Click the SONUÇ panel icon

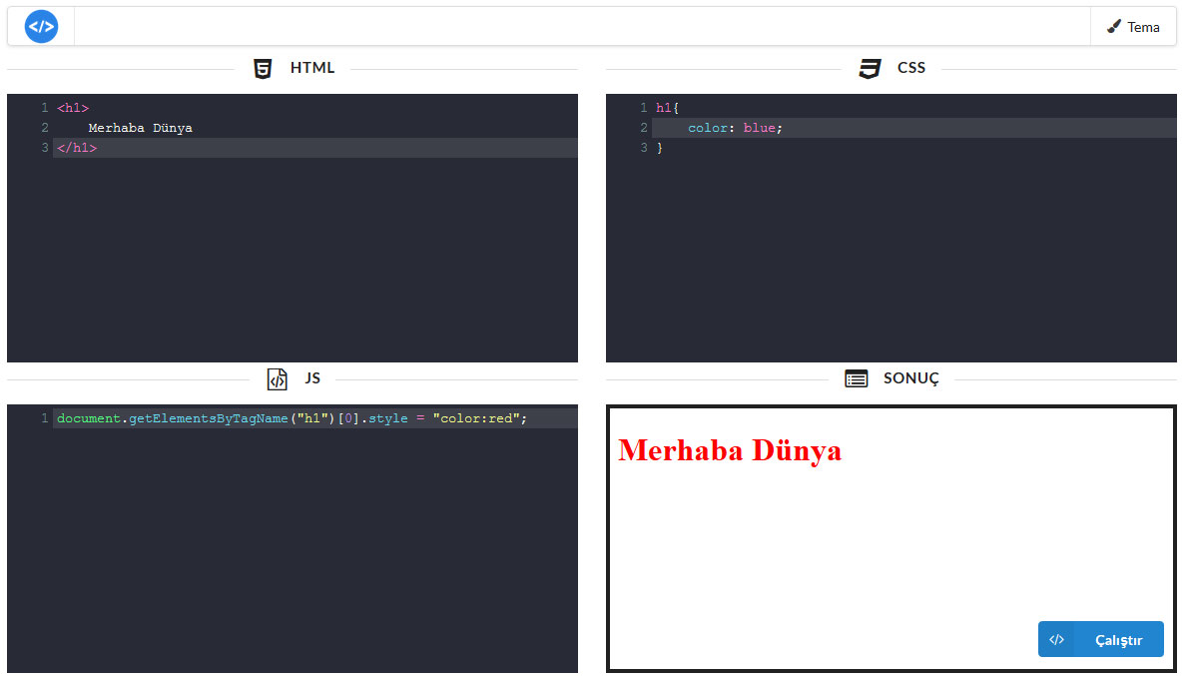coord(856,379)
